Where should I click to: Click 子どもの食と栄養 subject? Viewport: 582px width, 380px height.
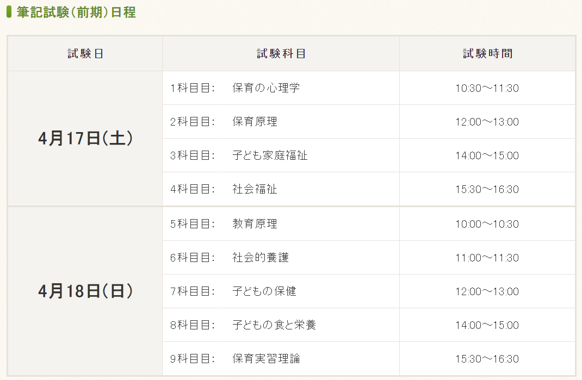pyautogui.click(x=274, y=325)
